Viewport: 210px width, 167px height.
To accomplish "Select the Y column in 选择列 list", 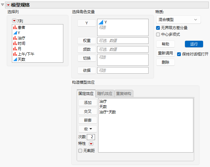I will [19, 33].
